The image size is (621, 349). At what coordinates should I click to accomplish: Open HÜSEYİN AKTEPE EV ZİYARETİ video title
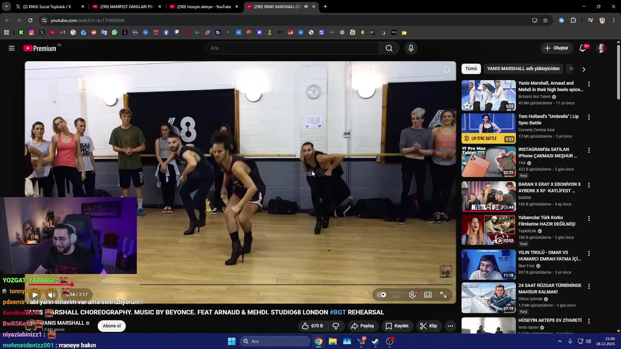click(x=550, y=320)
